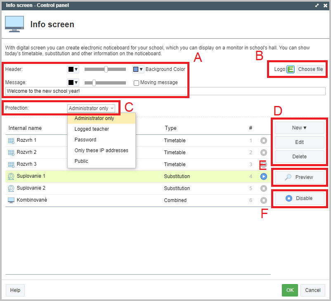This screenshot has width=331, height=301.
Task: Click the timetable icon beside Rozvrh 1
Action: [x=11, y=141]
